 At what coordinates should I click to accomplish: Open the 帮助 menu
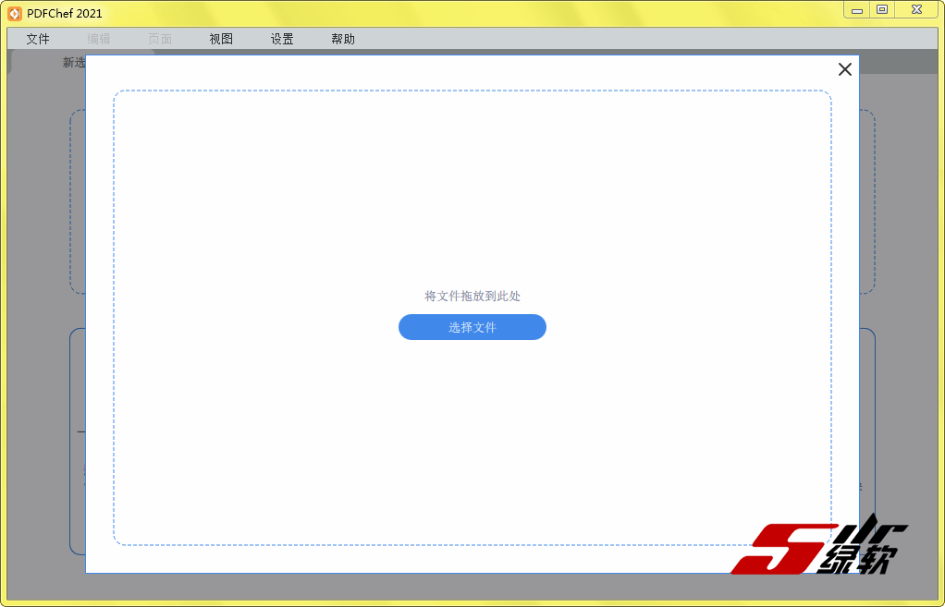click(x=343, y=39)
